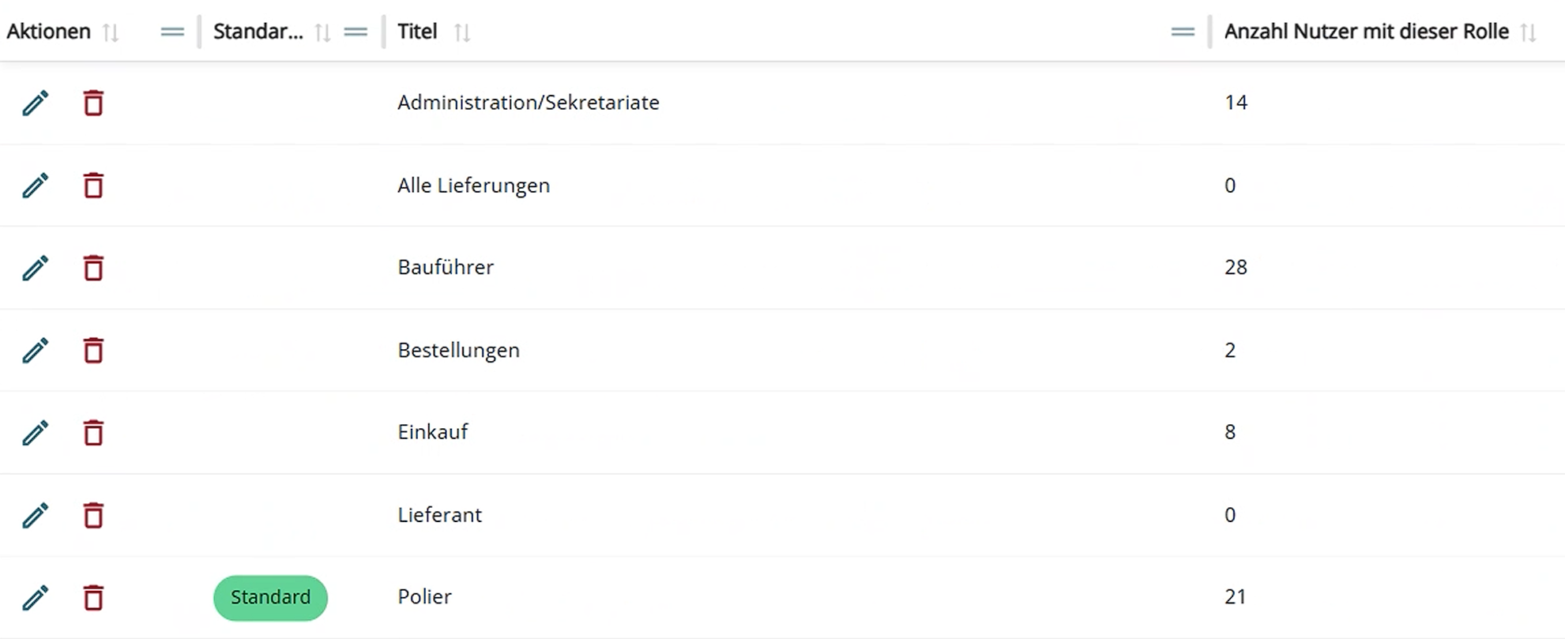Delete the Polier role
1565x639 pixels.
coord(93,598)
